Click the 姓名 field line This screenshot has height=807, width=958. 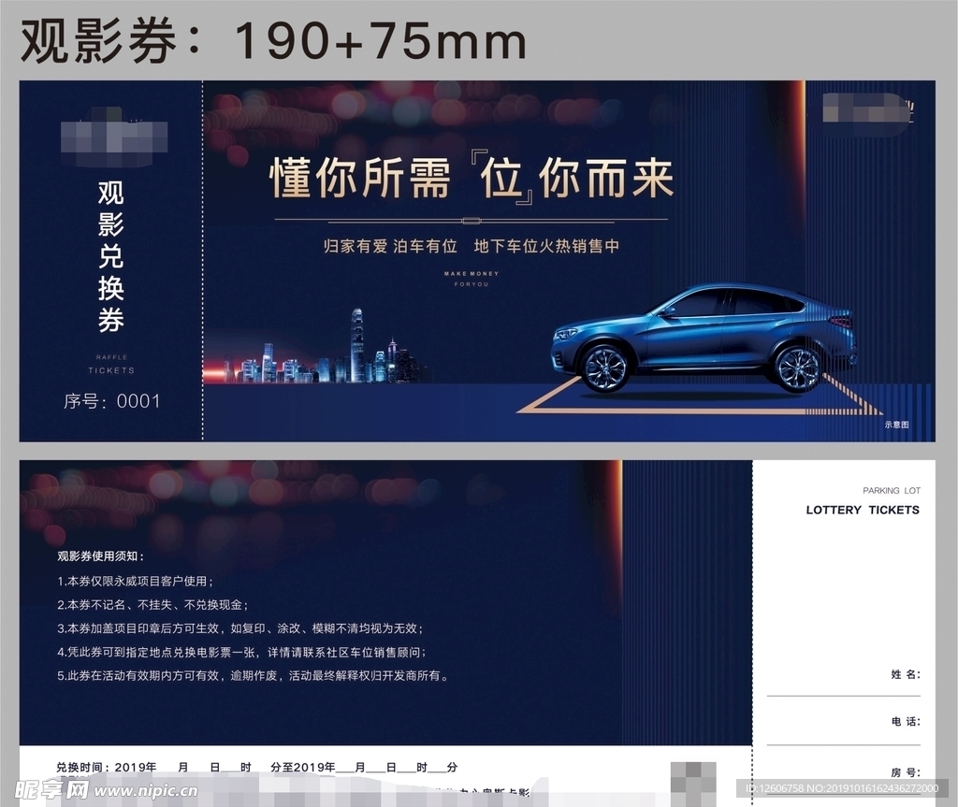tap(842, 695)
